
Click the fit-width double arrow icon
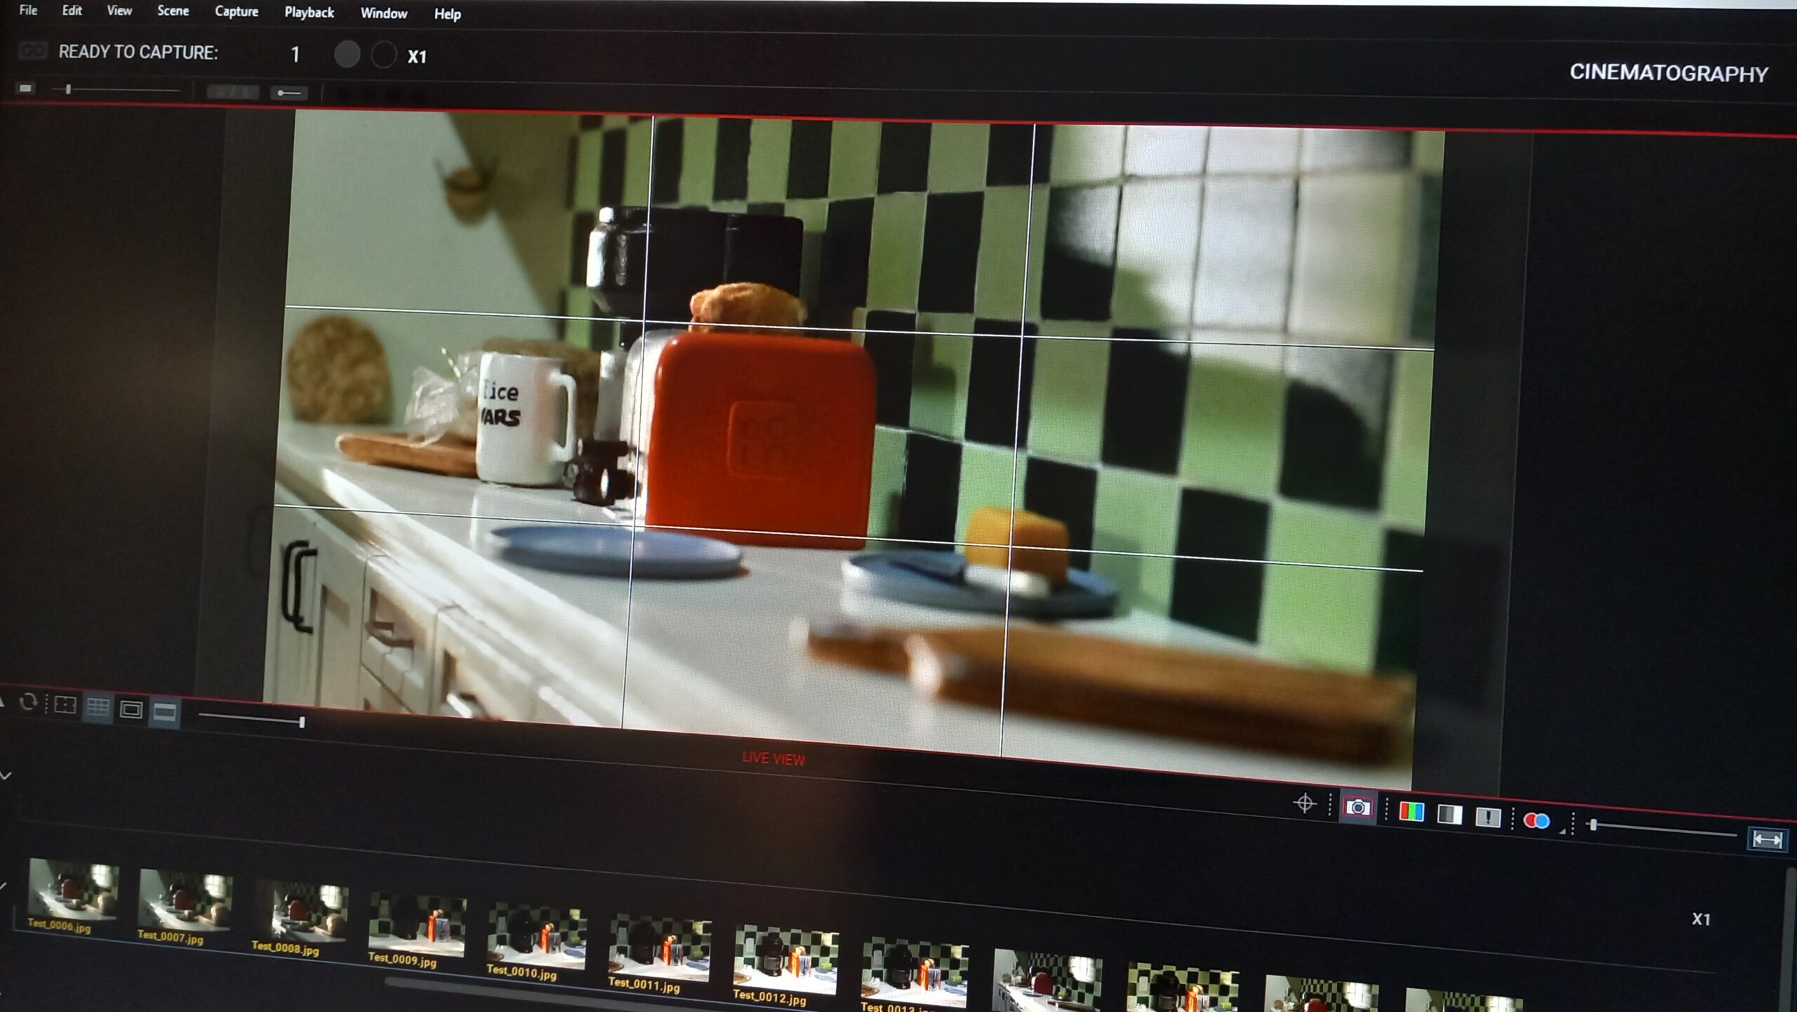click(x=1766, y=839)
